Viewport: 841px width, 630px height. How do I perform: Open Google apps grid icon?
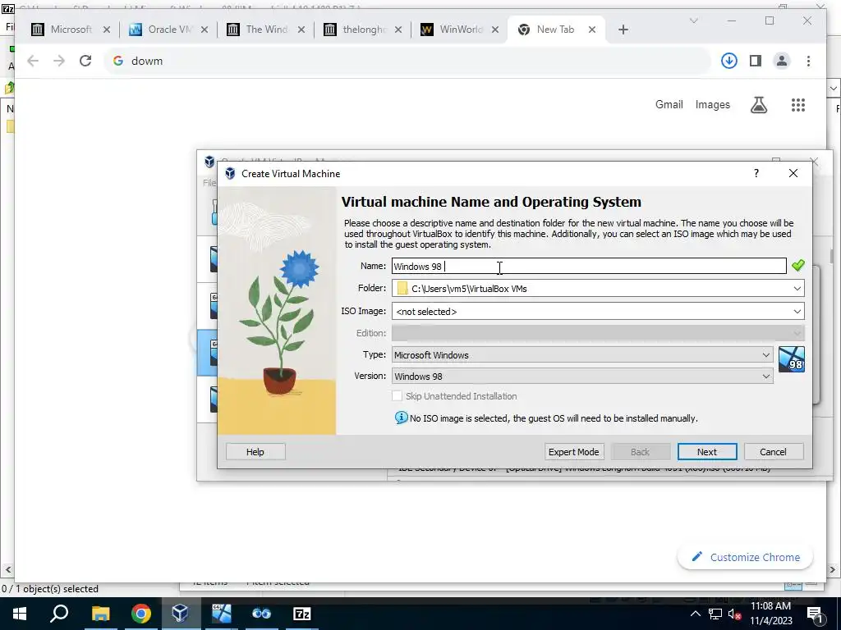pyautogui.click(x=798, y=104)
